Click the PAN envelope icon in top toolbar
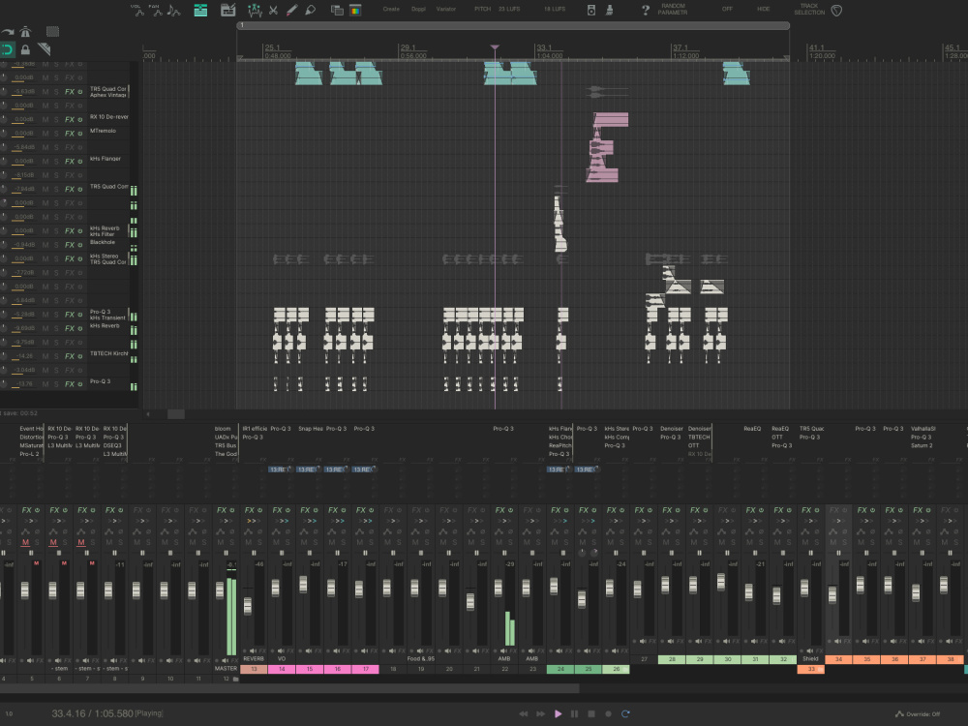This screenshot has height=726, width=968. (x=156, y=10)
